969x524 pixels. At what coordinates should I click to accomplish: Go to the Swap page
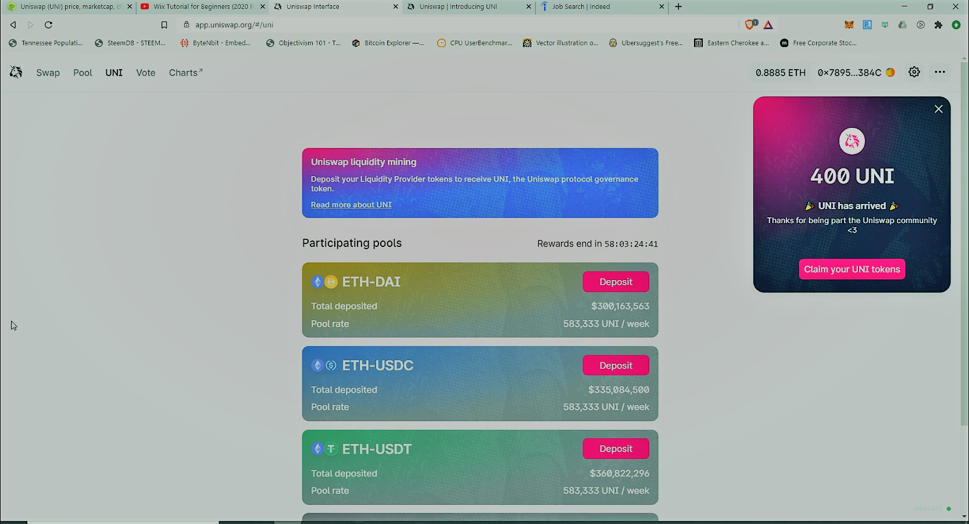[x=48, y=73]
